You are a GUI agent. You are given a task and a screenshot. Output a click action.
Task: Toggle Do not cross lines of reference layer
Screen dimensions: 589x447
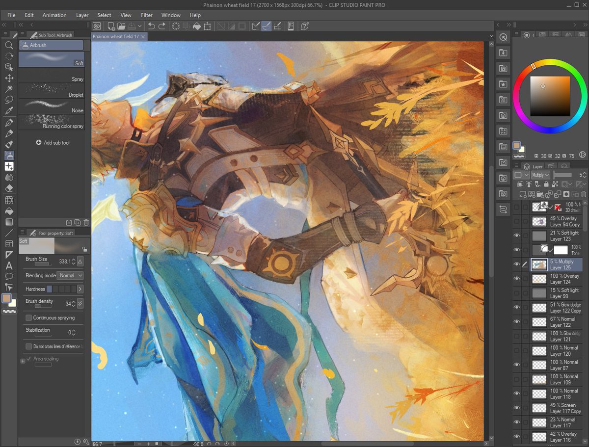point(29,346)
